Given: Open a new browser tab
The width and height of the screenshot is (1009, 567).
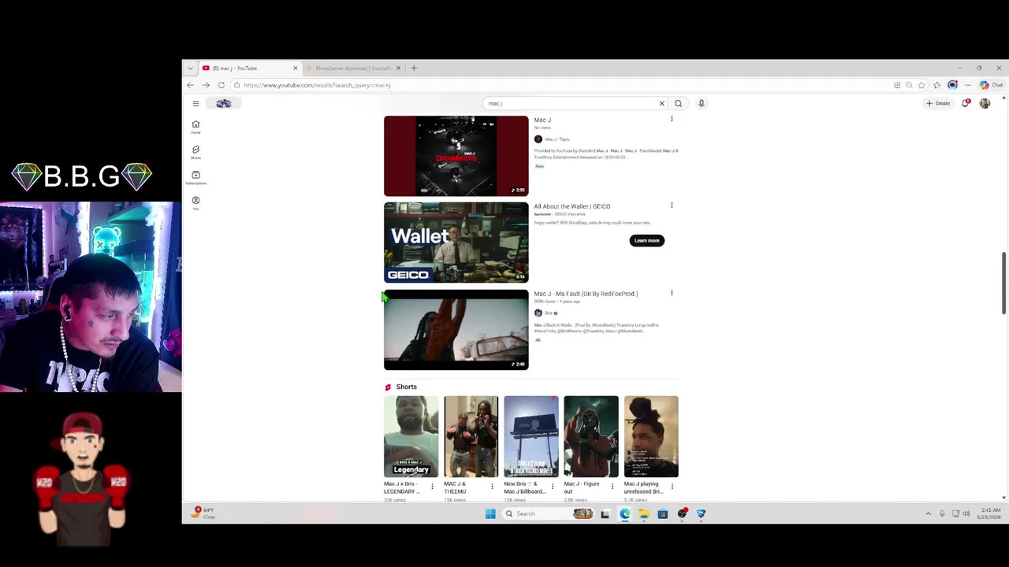Looking at the screenshot, I should tap(414, 68).
